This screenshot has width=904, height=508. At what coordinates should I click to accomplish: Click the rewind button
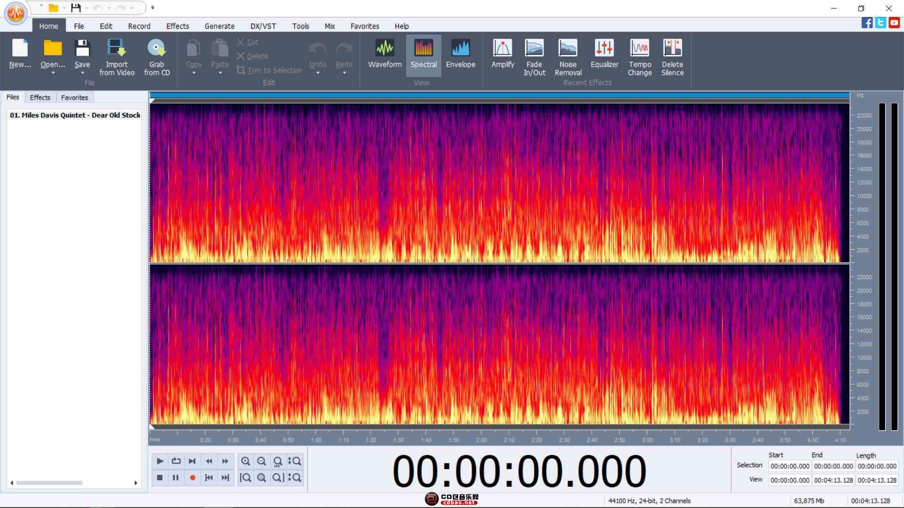coord(209,461)
